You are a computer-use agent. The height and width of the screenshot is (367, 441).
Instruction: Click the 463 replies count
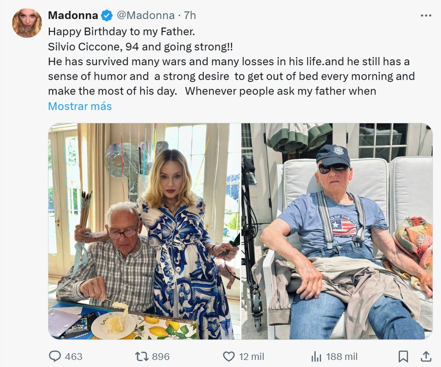click(73, 356)
